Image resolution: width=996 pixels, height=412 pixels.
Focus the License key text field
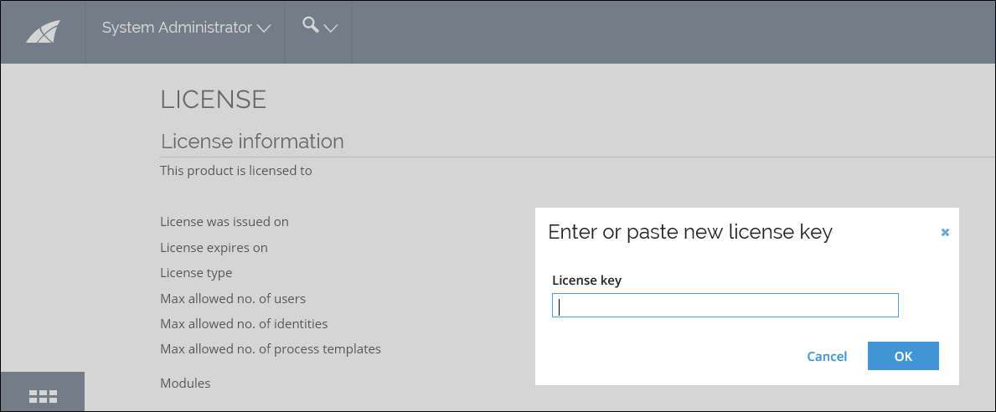click(x=725, y=306)
